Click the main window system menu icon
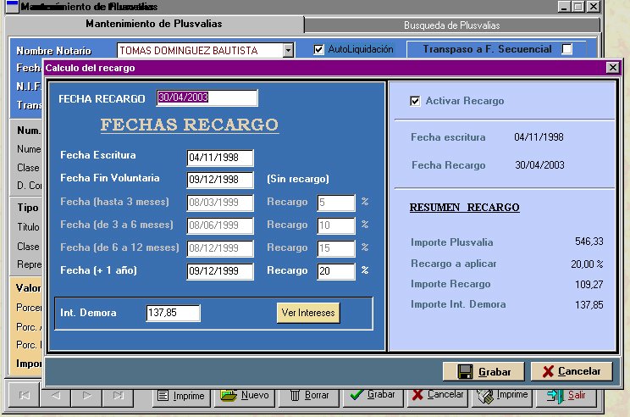The height and width of the screenshot is (417, 630). click(13, 7)
